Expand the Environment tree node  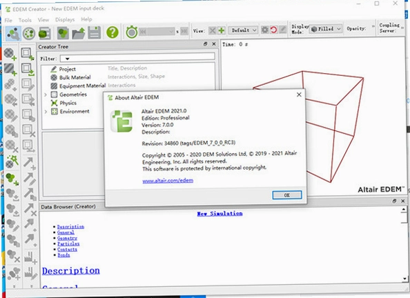(x=46, y=112)
